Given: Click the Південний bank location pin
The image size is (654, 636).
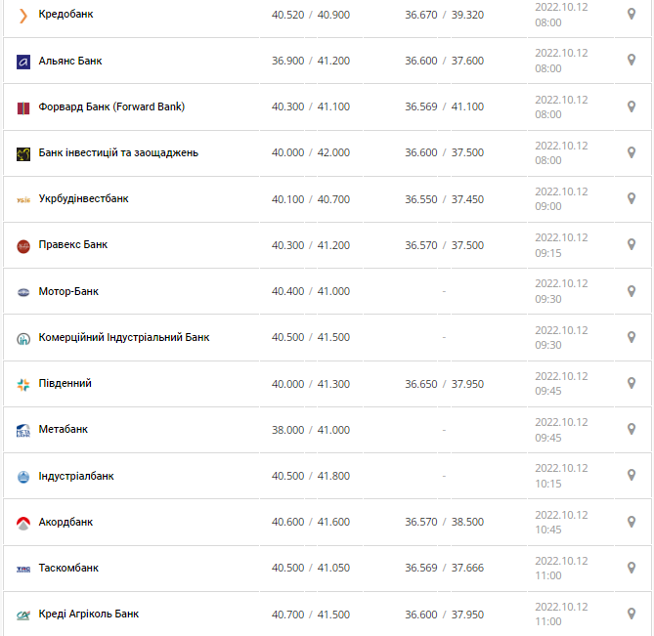Looking at the screenshot, I should pyautogui.click(x=632, y=383).
